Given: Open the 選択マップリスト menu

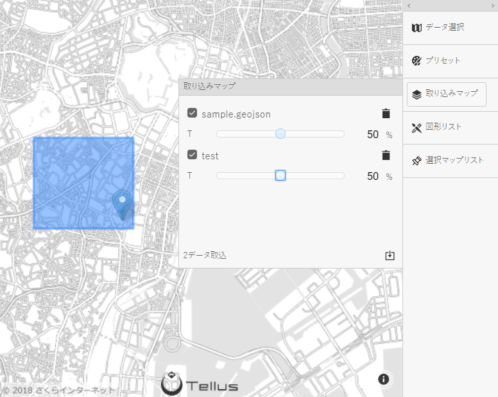Looking at the screenshot, I should [x=451, y=161].
